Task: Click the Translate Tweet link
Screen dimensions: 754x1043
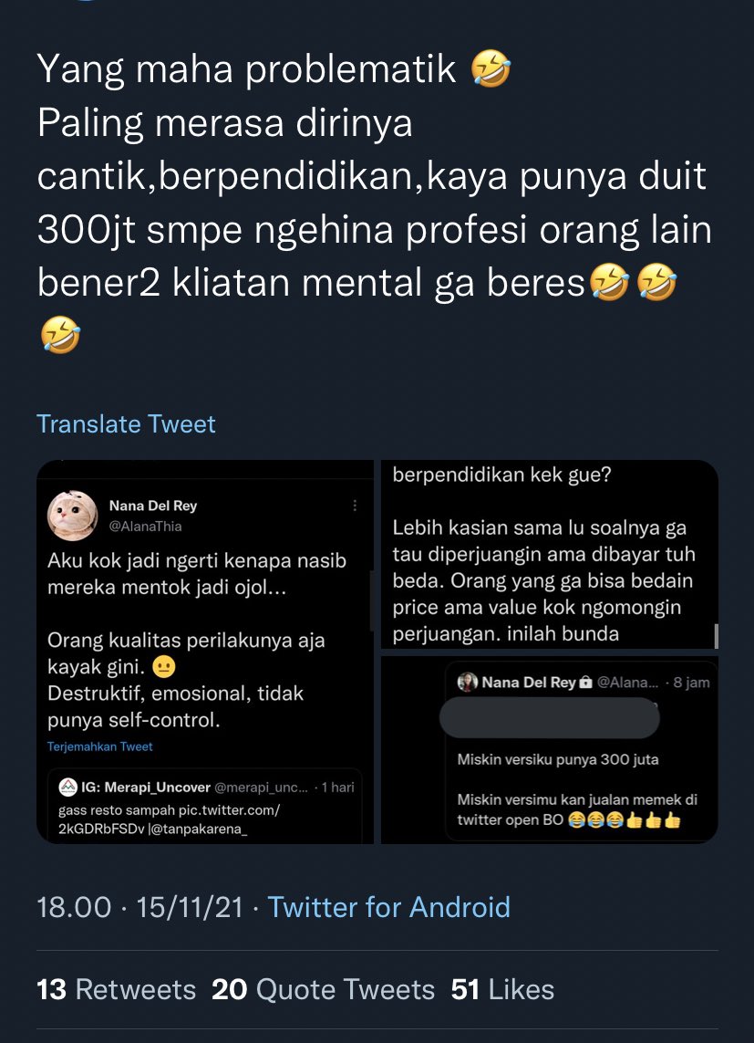Action: pyautogui.click(x=126, y=423)
